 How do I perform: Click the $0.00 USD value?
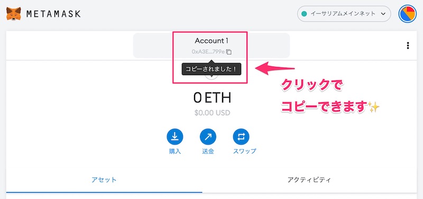[x=212, y=113]
